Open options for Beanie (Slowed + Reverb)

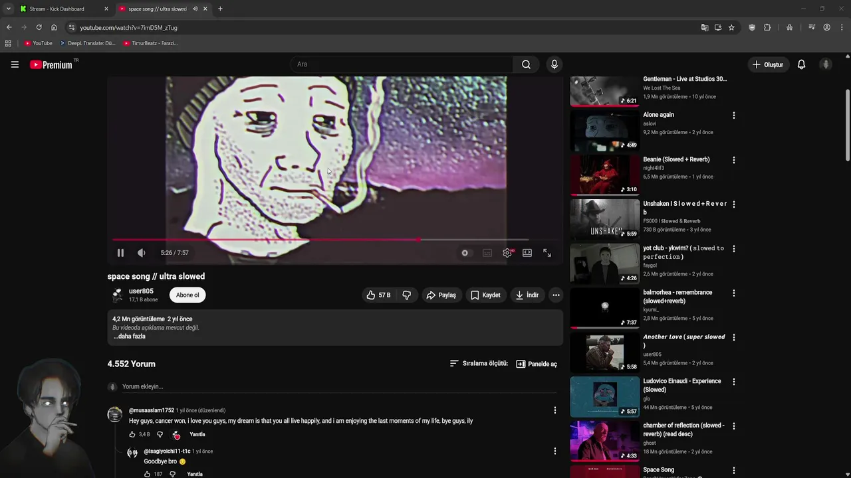click(734, 160)
